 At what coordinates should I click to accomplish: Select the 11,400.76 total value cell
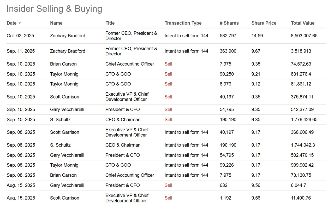[301, 198]
